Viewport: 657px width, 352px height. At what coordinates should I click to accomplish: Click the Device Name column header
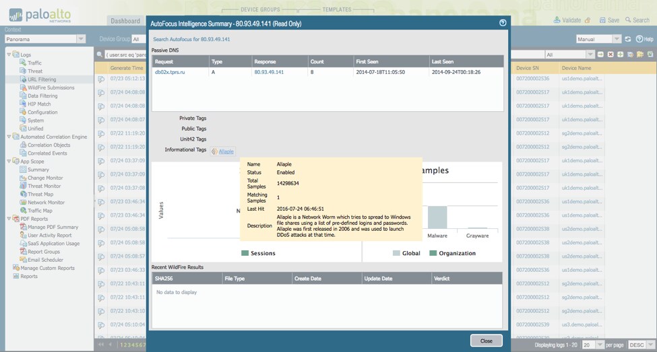pyautogui.click(x=582, y=68)
